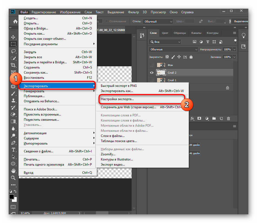
Task: Select the Quick Selection tool
Action: [13, 58]
